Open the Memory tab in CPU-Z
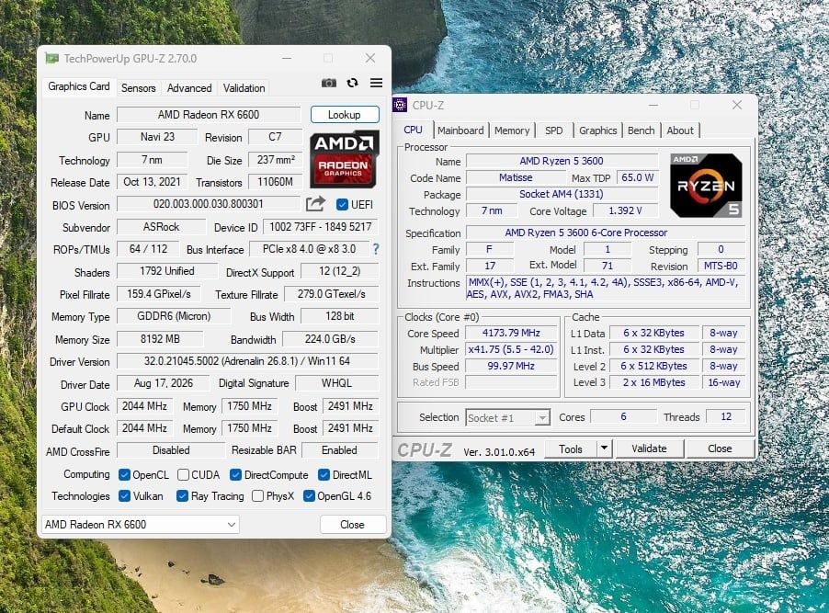The width and height of the screenshot is (829, 613). 512,131
